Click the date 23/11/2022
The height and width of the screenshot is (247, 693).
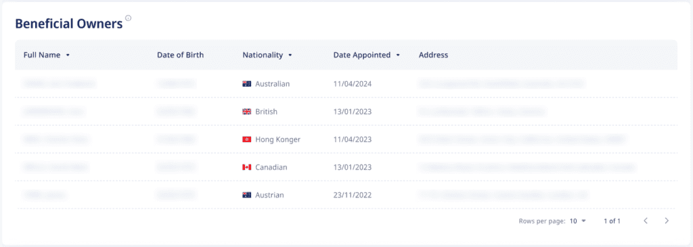coord(352,195)
